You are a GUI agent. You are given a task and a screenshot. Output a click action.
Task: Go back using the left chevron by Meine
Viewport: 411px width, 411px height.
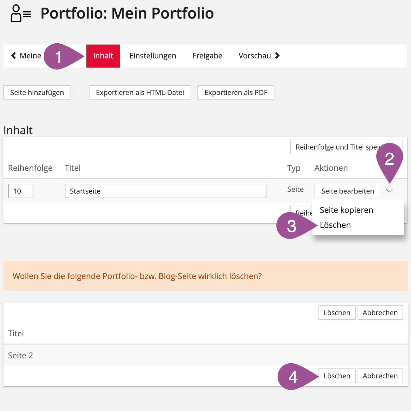click(14, 56)
